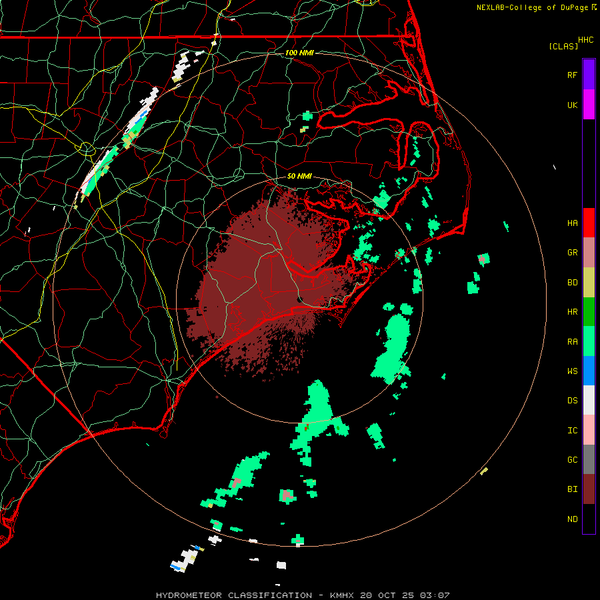Click the ND black legend swatch
This screenshot has height=600, width=600.
coord(589,519)
